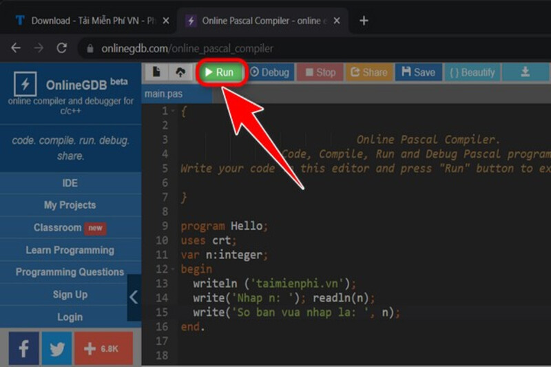Click the plus 6.8K share button
The height and width of the screenshot is (367, 551).
(103, 348)
